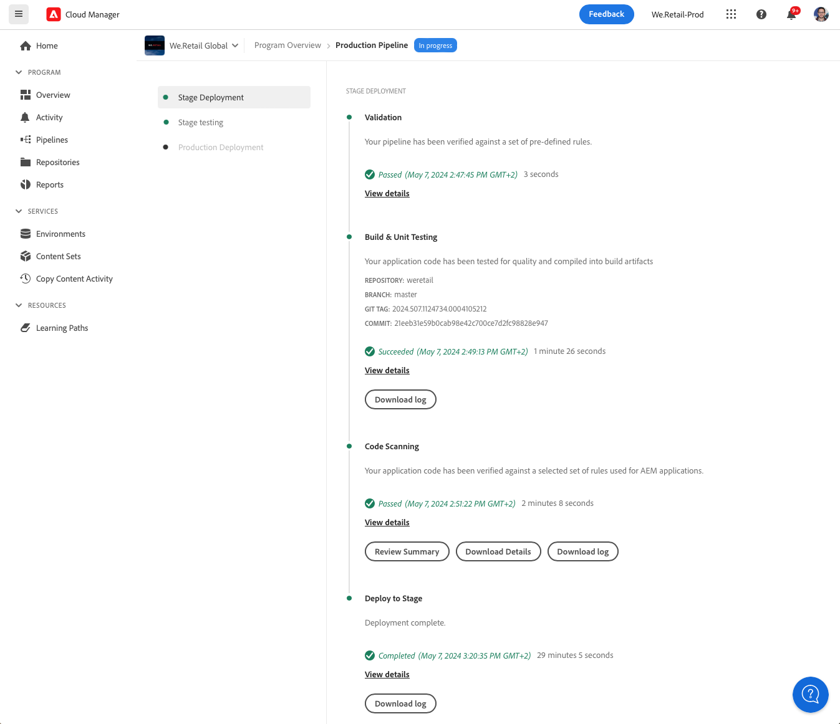View details for Build & Unit Testing
The height and width of the screenshot is (724, 840).
(x=387, y=370)
